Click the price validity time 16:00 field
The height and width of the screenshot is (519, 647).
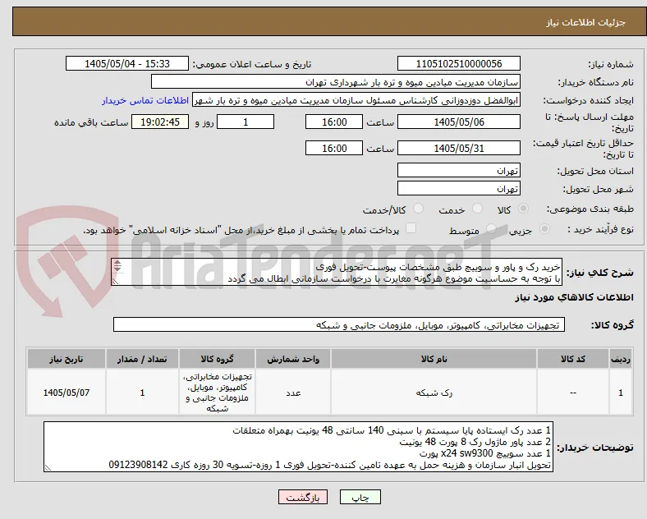click(334, 148)
